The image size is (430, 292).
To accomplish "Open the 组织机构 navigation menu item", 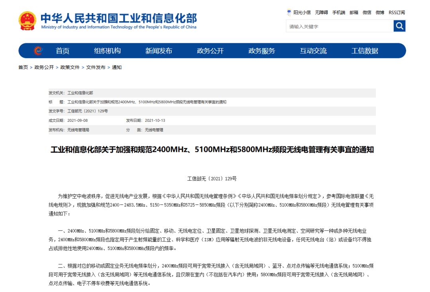I will point(107,51).
